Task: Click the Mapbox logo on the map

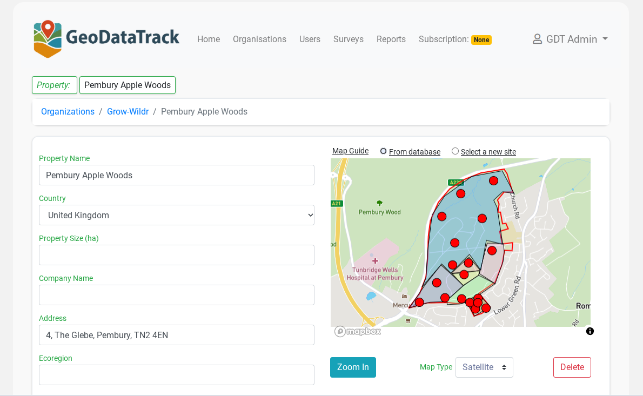Action: coord(357,331)
